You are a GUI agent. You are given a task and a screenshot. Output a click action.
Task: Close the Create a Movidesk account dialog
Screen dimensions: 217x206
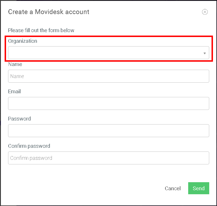point(205,12)
